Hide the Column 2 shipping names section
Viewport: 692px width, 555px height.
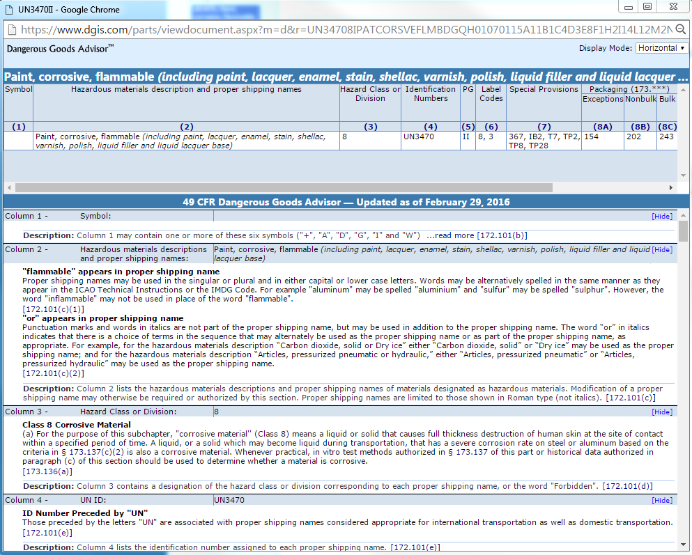[661, 249]
